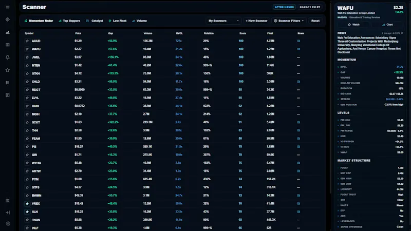Toggle watchlist star for HUDI
The height and width of the screenshot is (231, 411).
coord(27,106)
